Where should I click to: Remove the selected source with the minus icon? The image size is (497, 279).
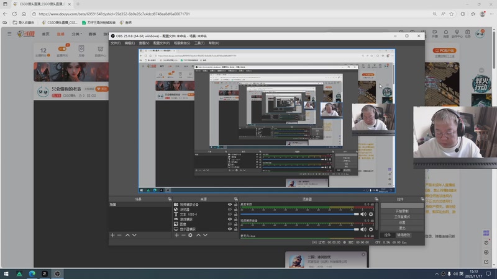(x=183, y=235)
